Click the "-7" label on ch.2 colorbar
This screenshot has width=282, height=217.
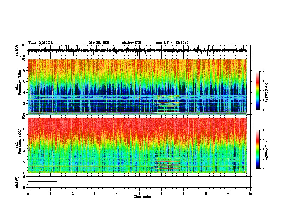pyautogui.click(x=262, y=168)
